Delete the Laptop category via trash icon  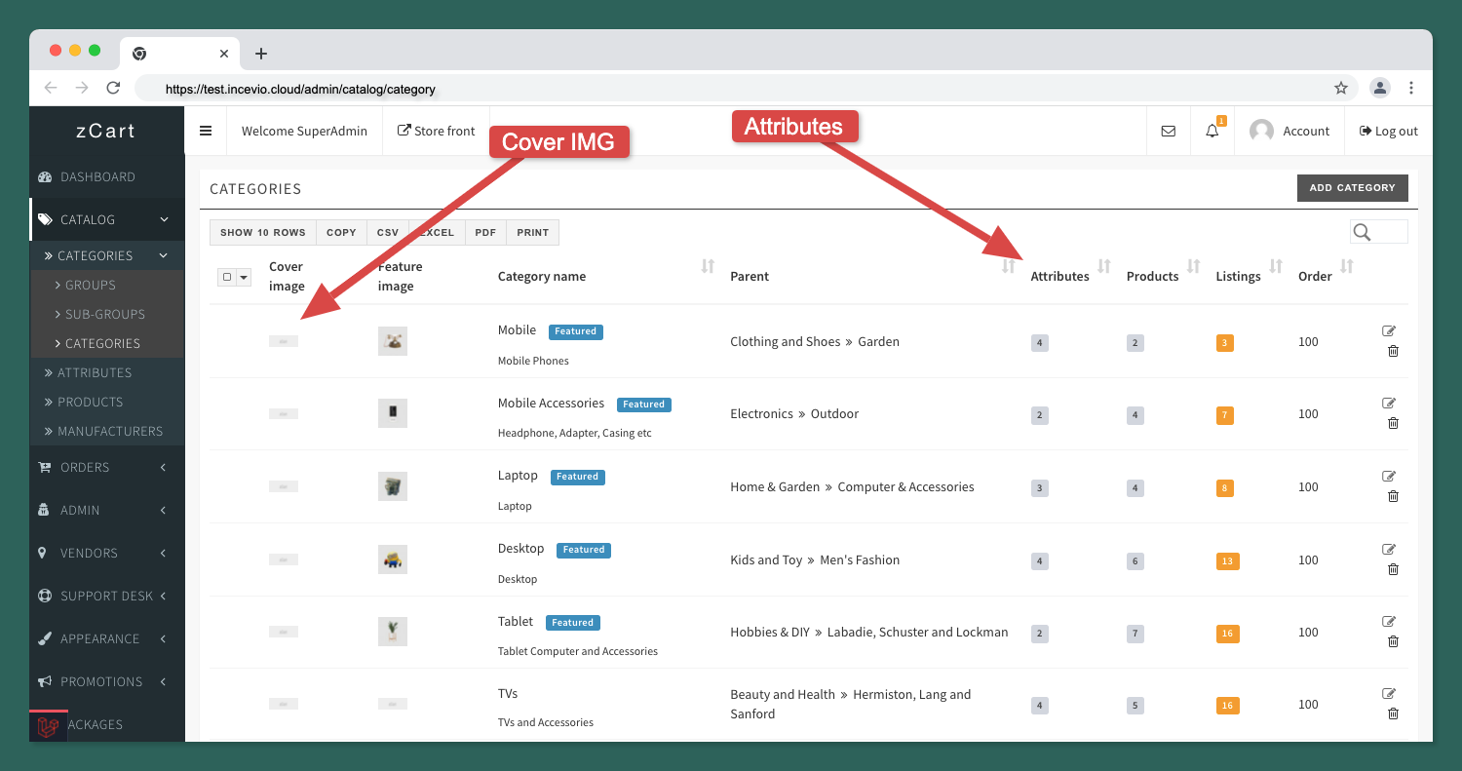(x=1393, y=496)
